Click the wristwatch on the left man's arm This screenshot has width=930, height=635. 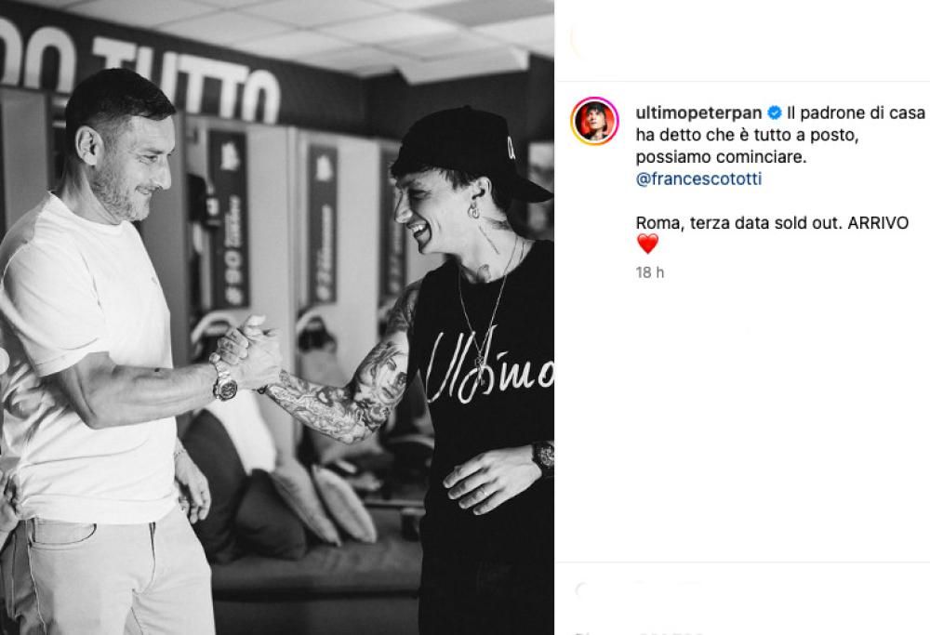pos(224,380)
